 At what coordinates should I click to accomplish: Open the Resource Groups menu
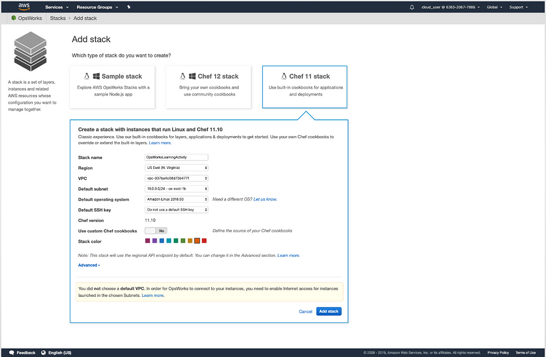[x=98, y=7]
